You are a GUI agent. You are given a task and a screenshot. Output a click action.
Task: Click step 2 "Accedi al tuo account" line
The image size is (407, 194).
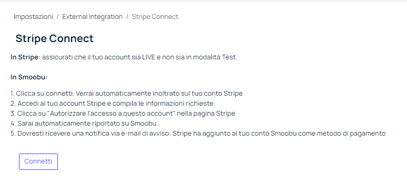point(112,104)
